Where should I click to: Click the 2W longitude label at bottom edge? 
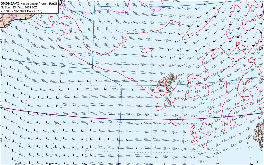coord(251,164)
